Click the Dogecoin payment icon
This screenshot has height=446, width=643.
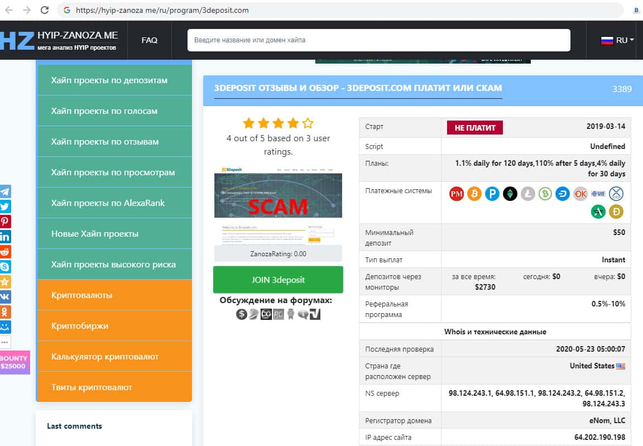pyautogui.click(x=616, y=212)
